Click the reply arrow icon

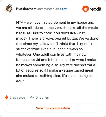click(32, 98)
